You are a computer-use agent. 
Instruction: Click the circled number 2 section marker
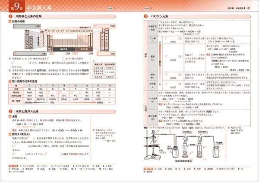pos(10,111)
